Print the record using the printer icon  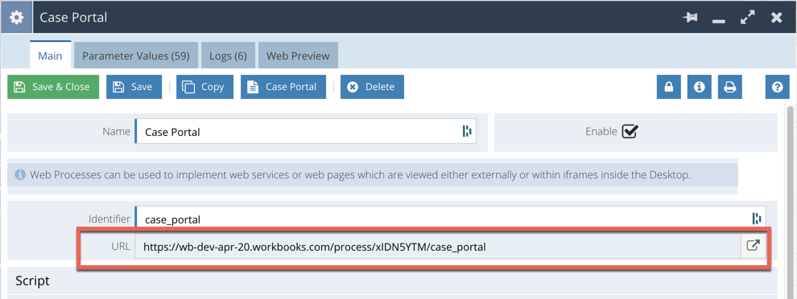(x=730, y=87)
